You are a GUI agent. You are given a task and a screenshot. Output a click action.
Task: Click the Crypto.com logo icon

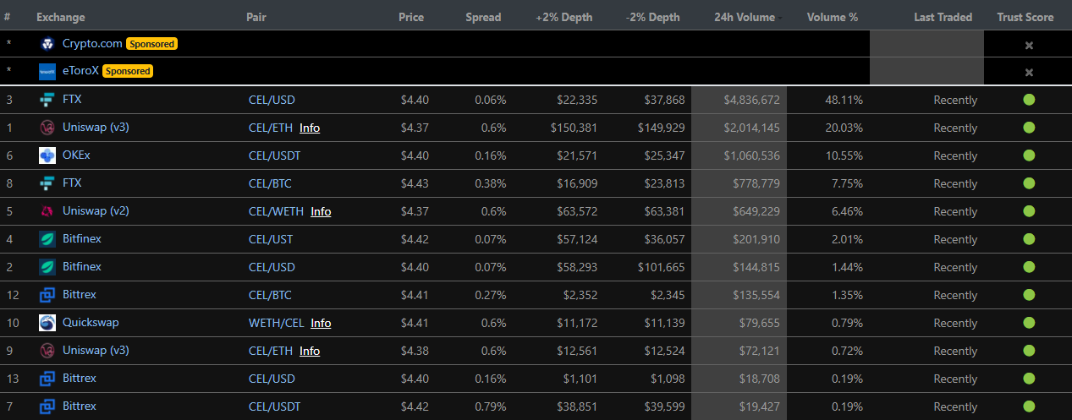pos(47,44)
